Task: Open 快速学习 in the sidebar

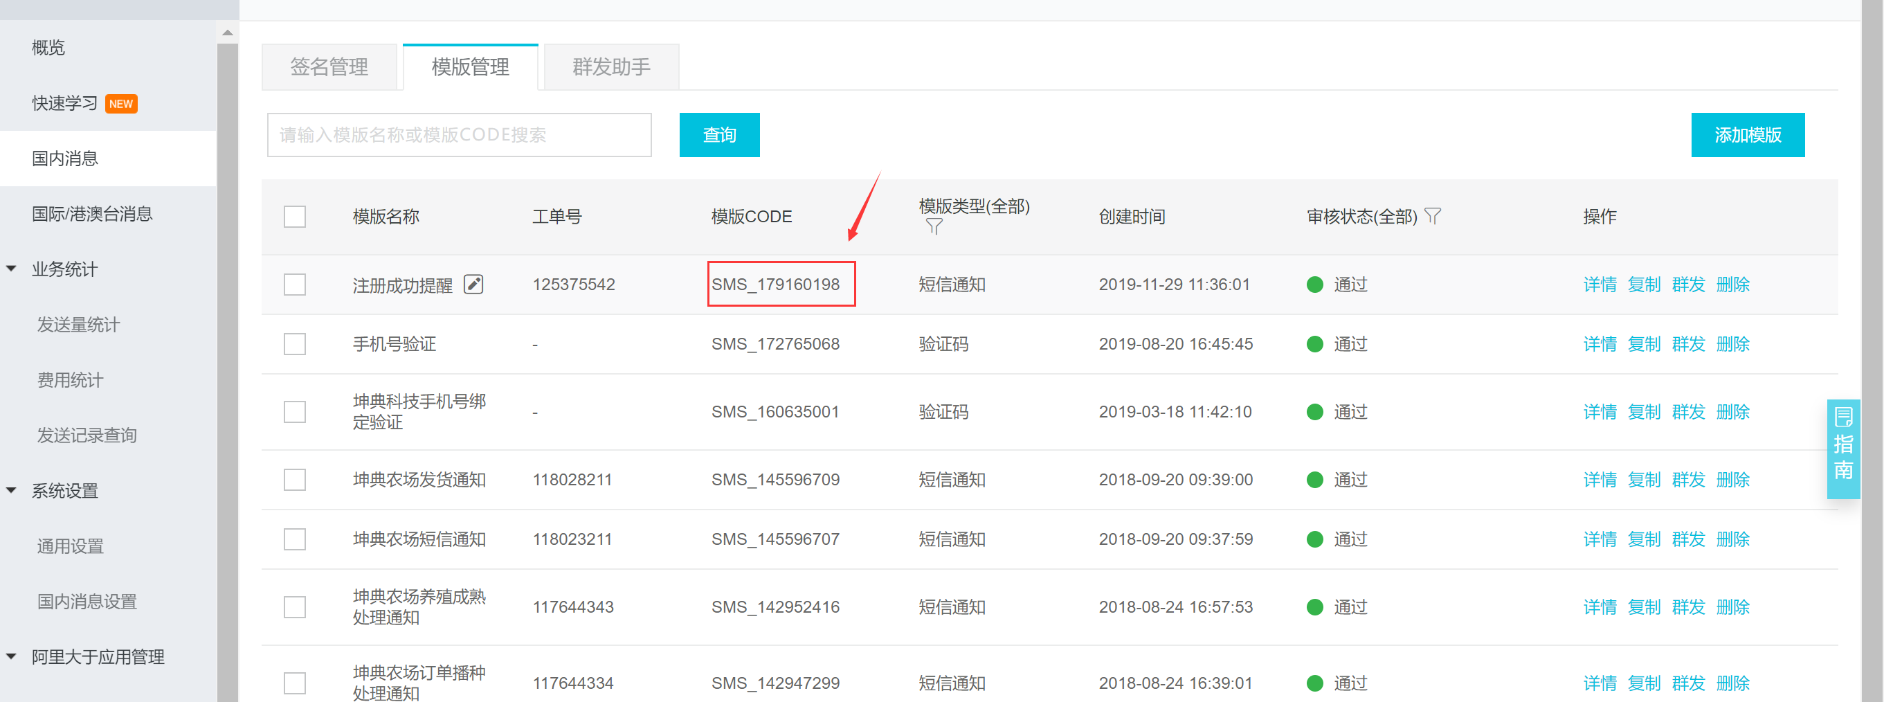Action: [x=64, y=103]
